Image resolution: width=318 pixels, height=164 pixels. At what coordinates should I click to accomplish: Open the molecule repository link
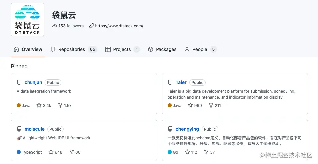[34, 129]
